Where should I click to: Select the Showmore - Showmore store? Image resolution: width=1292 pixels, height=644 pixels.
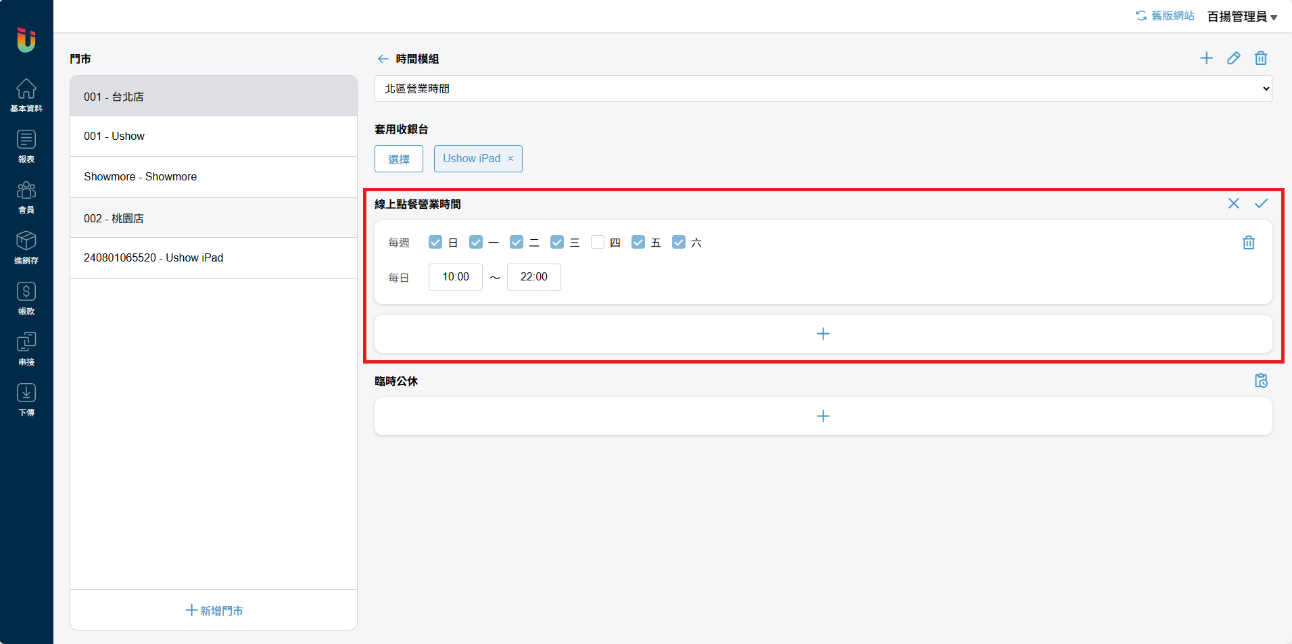(213, 176)
